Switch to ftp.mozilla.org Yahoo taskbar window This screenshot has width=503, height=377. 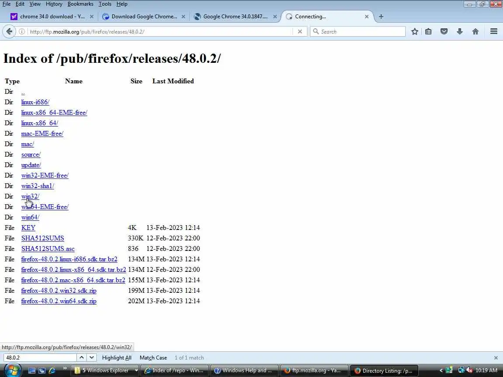[x=314, y=370]
